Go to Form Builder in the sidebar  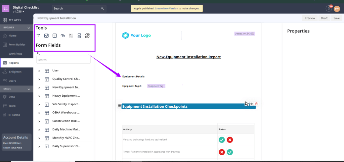tap(16, 44)
